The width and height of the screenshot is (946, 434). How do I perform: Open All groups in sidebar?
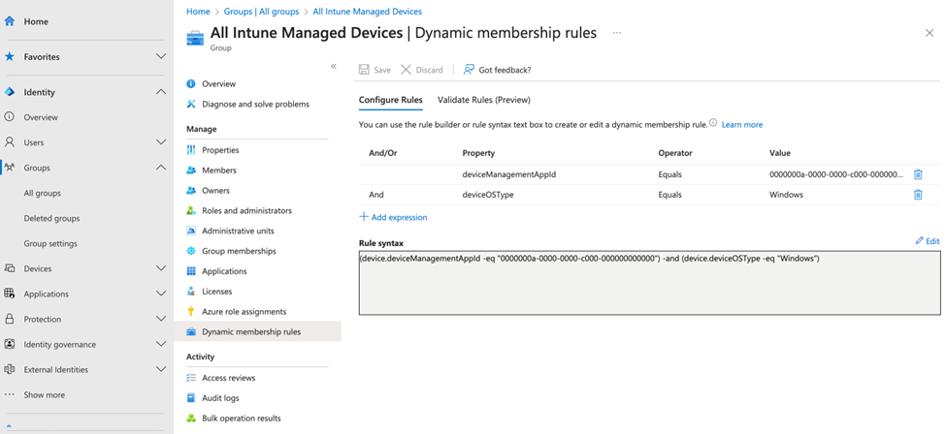point(43,193)
